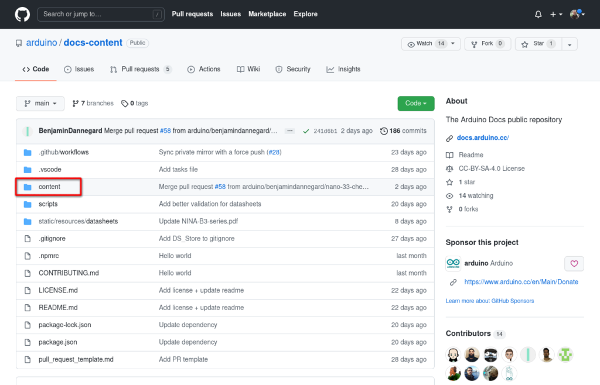Open the green Code dropdown button
600x385 pixels.
tap(416, 104)
